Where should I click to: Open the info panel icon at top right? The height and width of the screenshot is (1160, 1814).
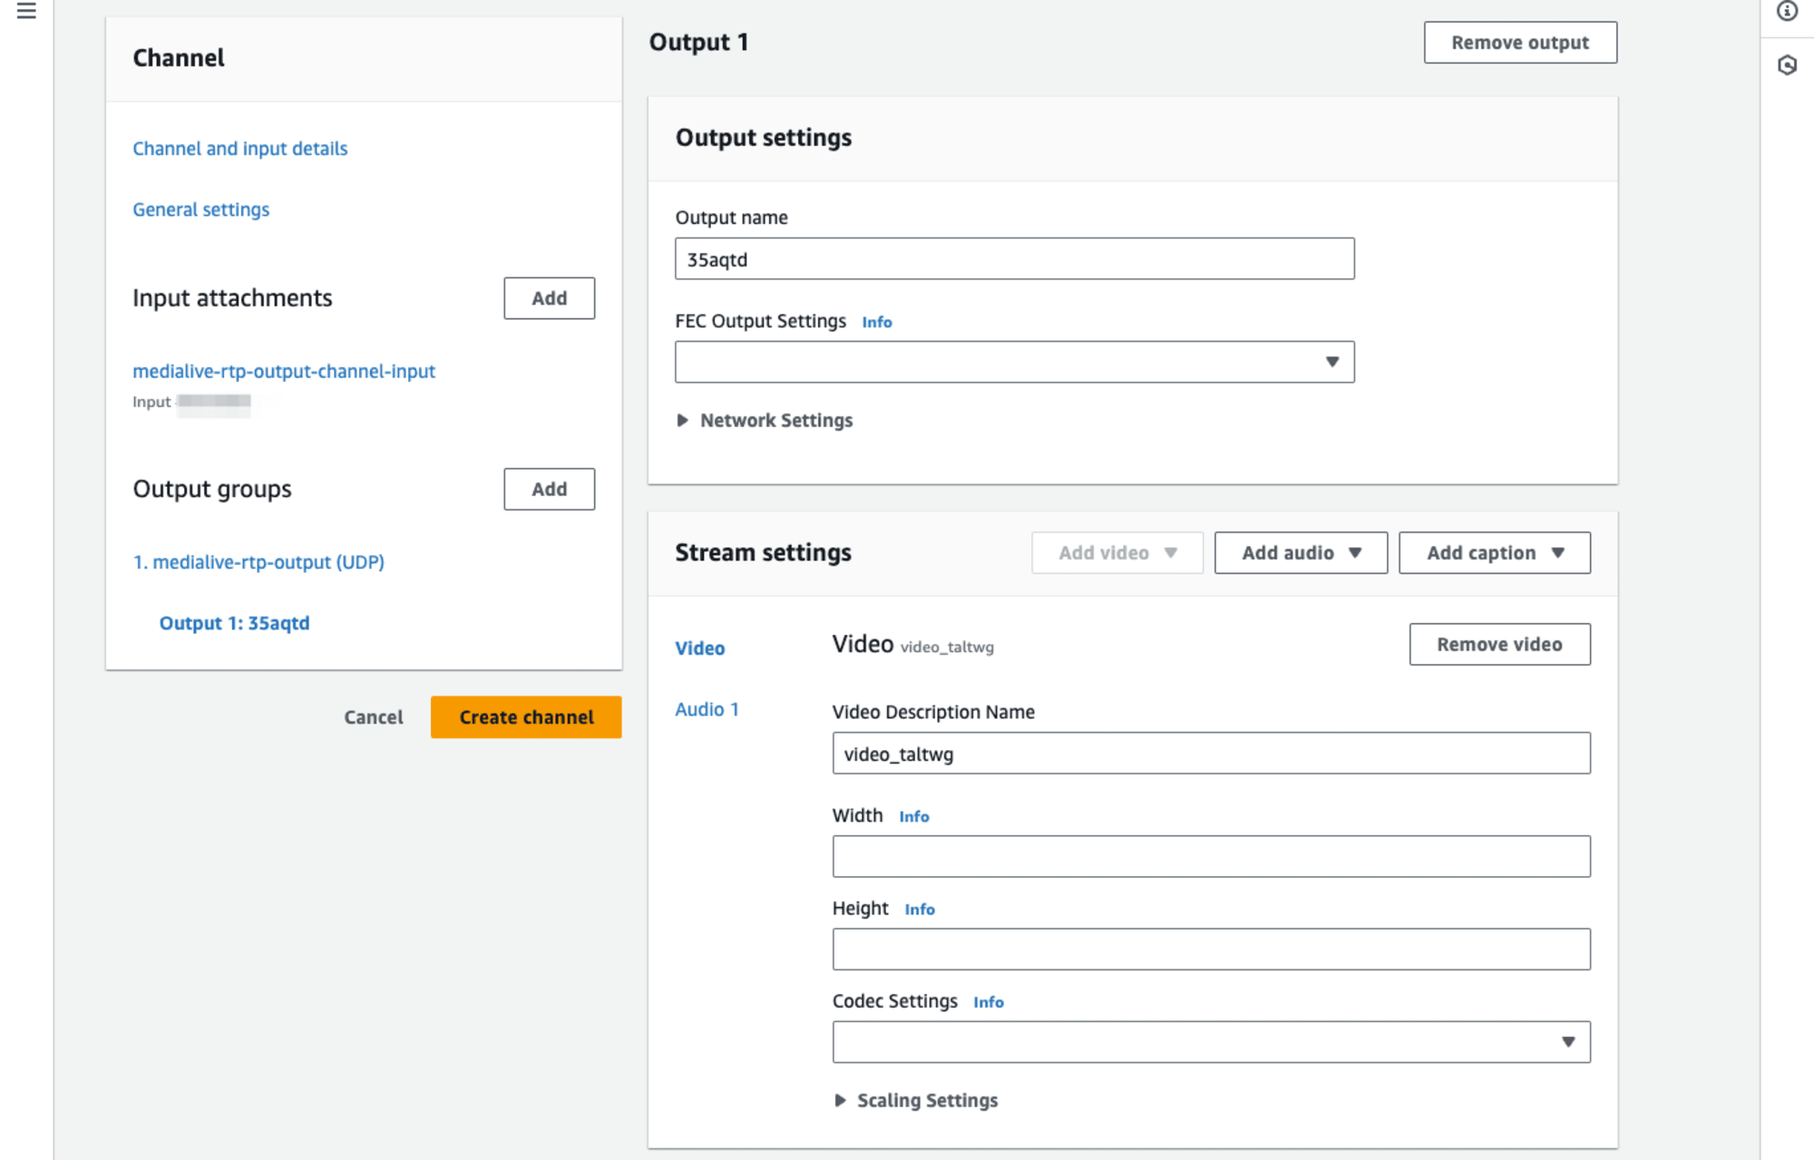[1787, 11]
